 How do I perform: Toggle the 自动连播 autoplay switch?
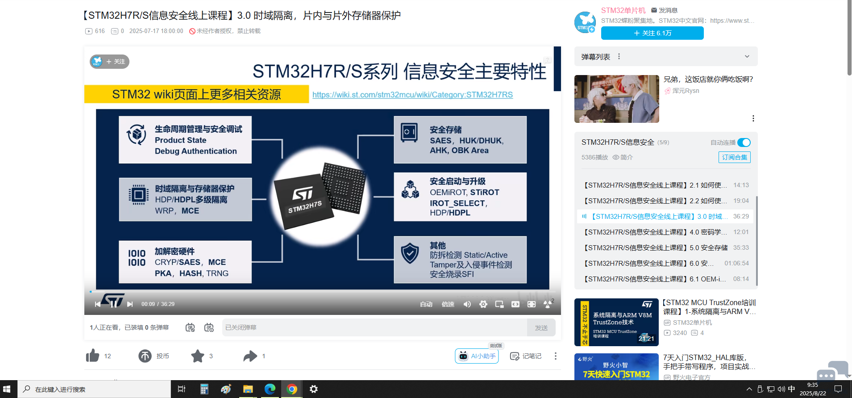(x=744, y=142)
